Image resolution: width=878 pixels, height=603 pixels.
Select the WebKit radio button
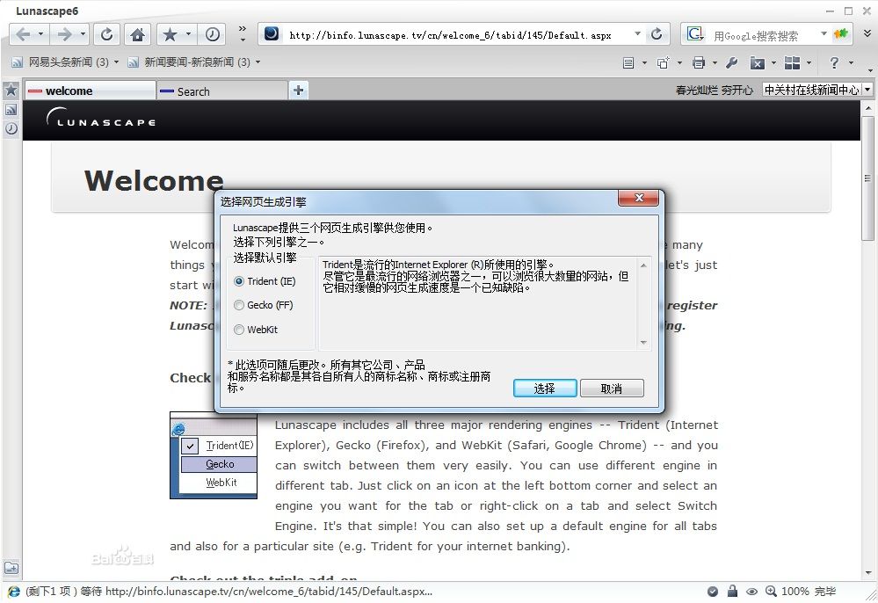coord(239,330)
